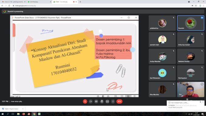Toggle the camera on/off button
Screen dimensions: 206x116
(91, 101)
